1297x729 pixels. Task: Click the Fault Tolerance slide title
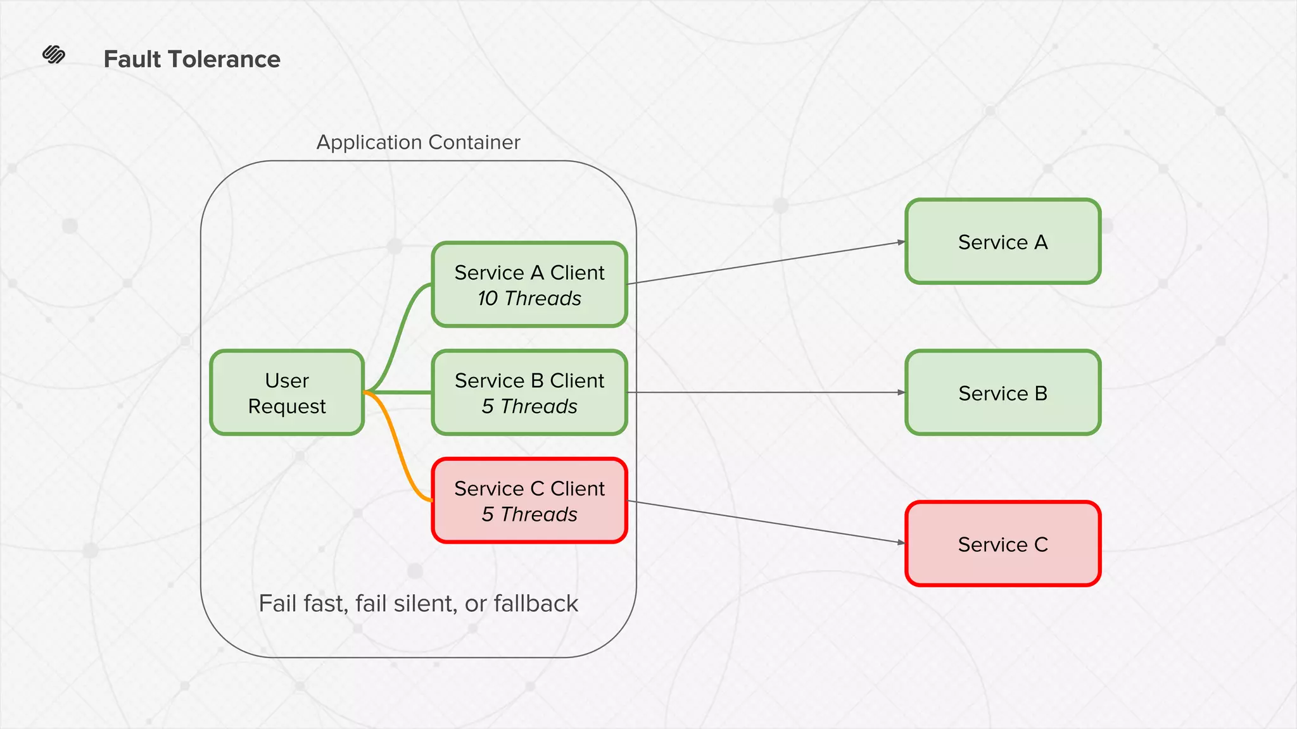point(192,59)
